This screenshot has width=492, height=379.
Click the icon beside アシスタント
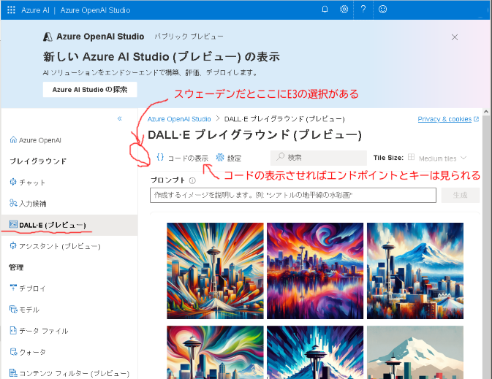(13, 246)
